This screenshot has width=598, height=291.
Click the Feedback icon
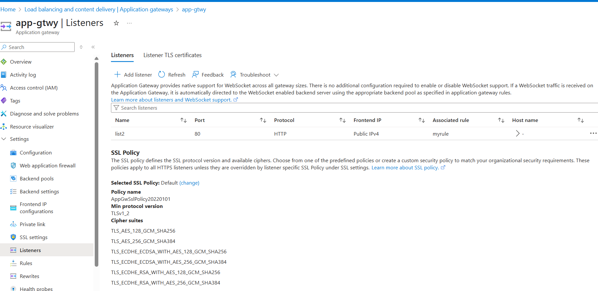click(195, 75)
